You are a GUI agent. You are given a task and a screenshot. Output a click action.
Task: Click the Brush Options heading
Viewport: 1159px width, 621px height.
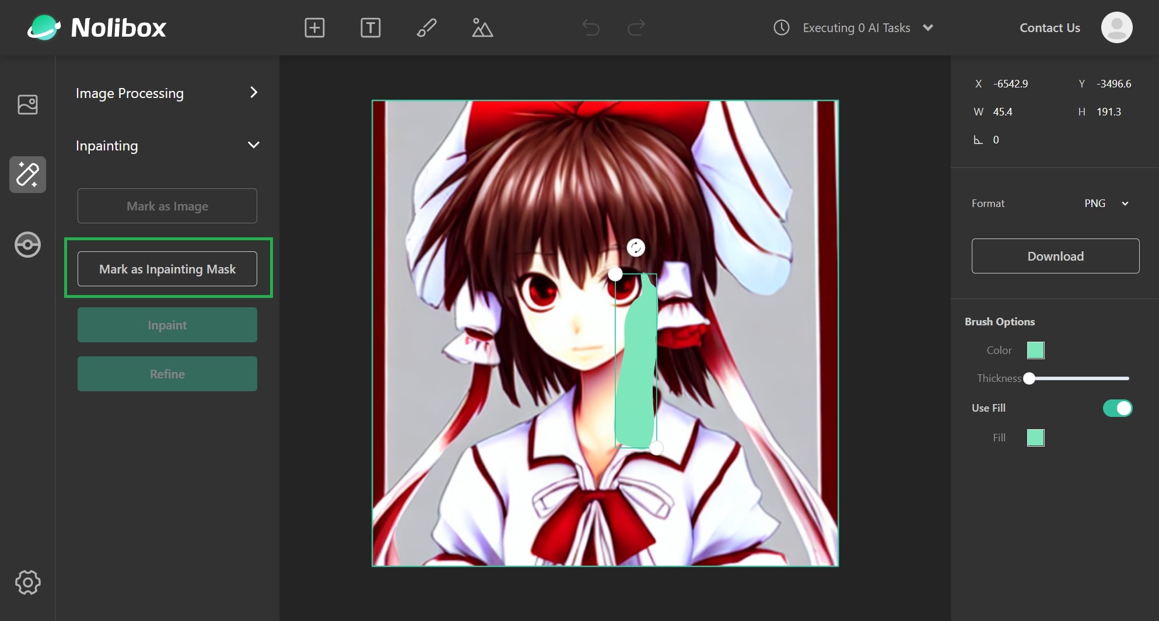point(999,322)
